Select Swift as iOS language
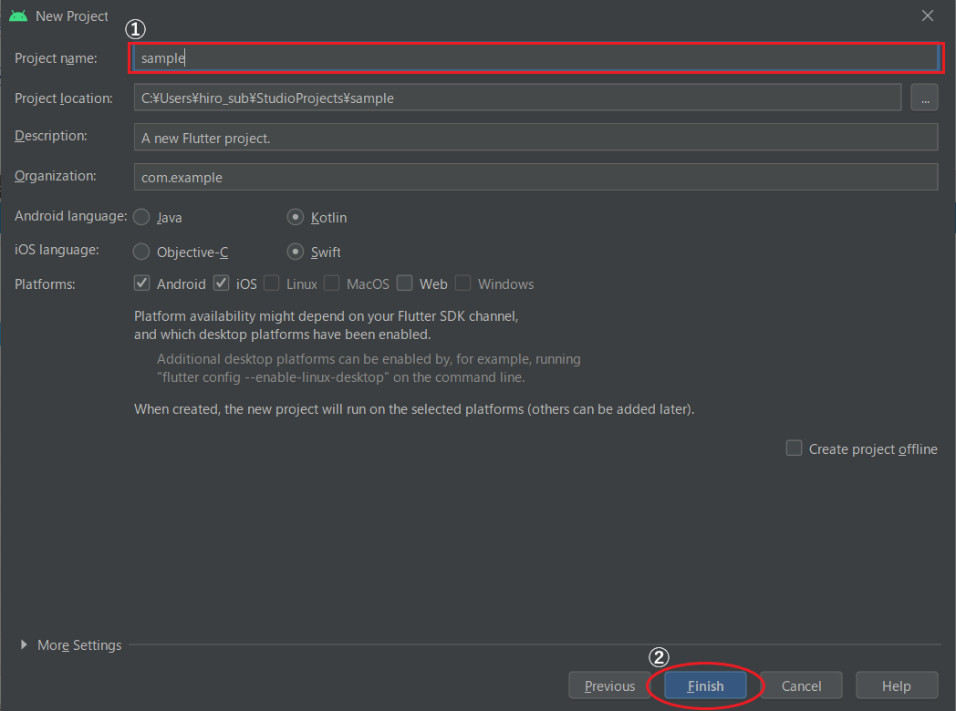The image size is (956, 711). point(296,252)
